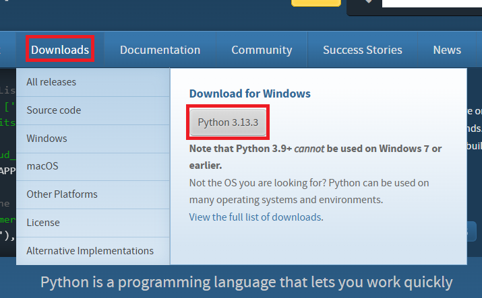
Task: Open the License submenu entry
Action: click(93, 223)
